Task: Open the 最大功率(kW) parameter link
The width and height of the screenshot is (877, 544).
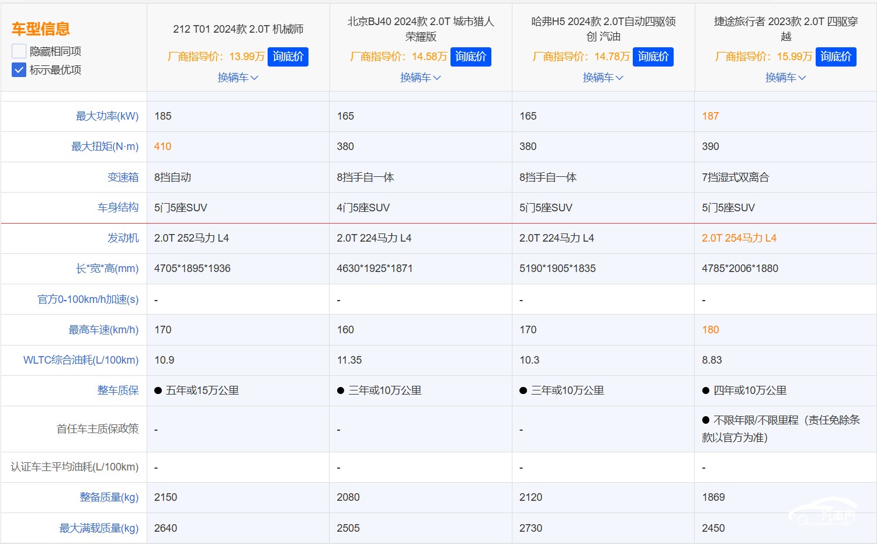Action: pyautogui.click(x=108, y=116)
